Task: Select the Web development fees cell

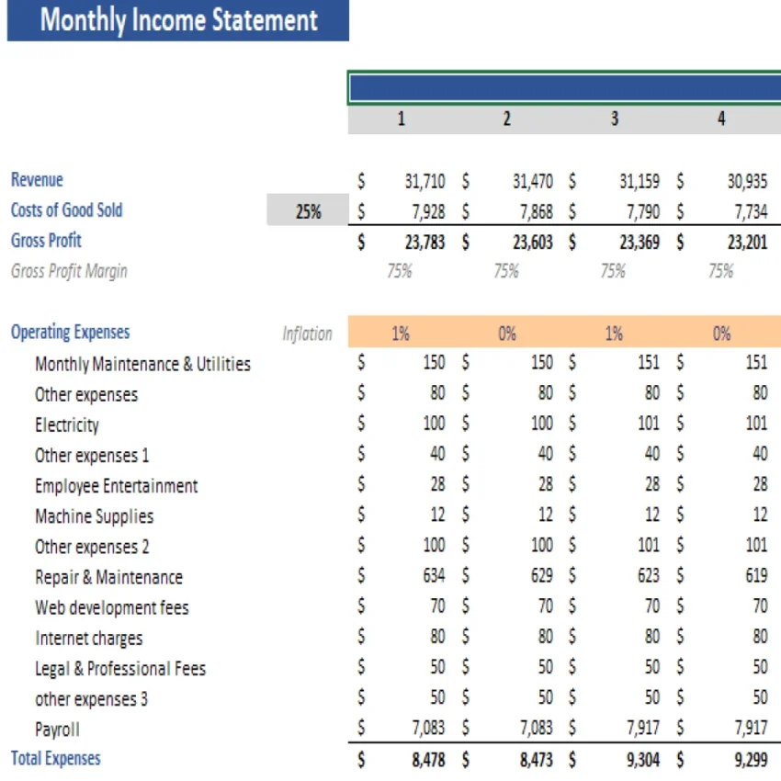Action: tap(111, 607)
